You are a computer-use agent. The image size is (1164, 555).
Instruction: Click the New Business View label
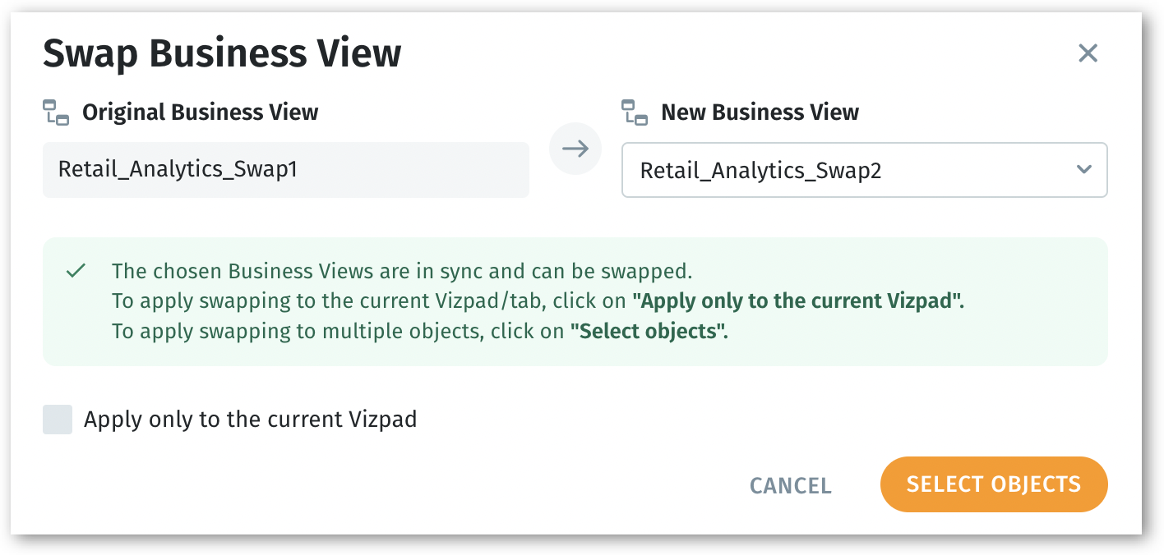(760, 112)
